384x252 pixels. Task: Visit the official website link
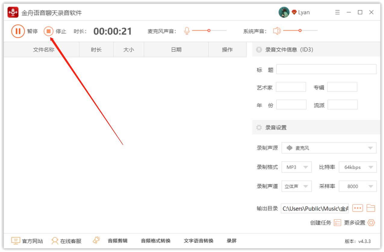[27, 241]
